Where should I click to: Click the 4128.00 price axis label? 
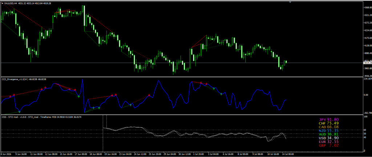(368, 46)
